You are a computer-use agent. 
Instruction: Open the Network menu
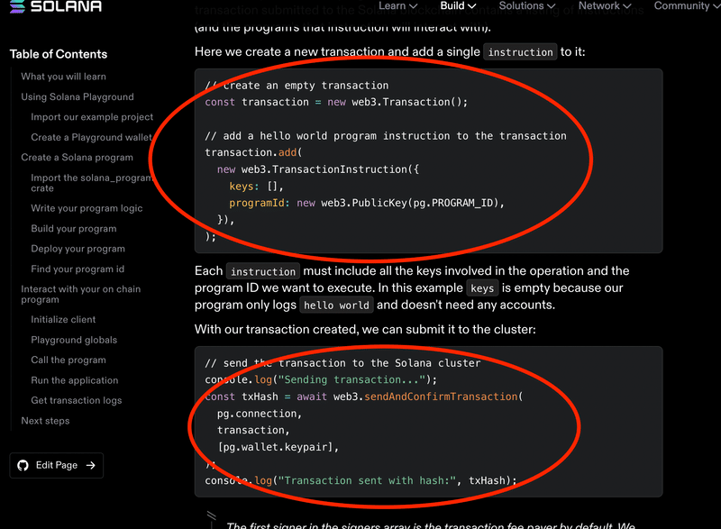[605, 5]
